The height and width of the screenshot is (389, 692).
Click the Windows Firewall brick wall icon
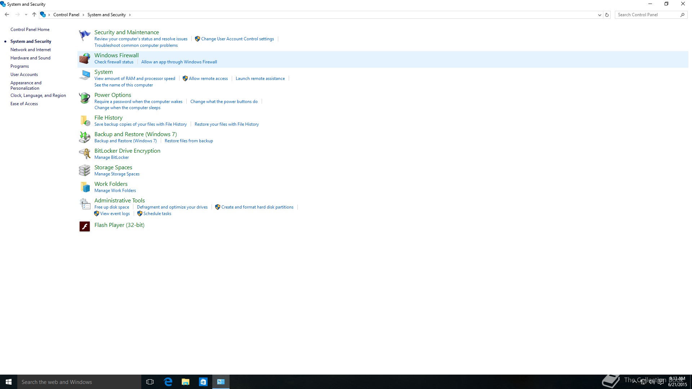coord(84,58)
